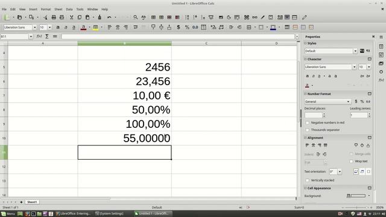The width and height of the screenshot is (386, 217).
Task: Select the cell containing 2456
Action: coord(125,67)
